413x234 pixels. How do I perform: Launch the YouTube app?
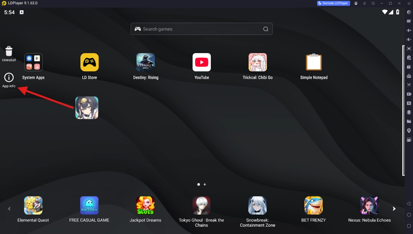(x=201, y=62)
